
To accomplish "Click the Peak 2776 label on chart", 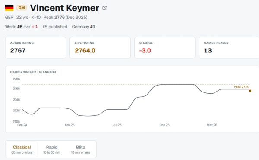I will [241, 87].
